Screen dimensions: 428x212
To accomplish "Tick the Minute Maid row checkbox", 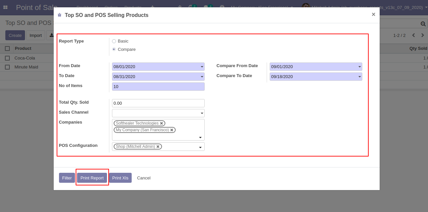I will pos(7,67).
